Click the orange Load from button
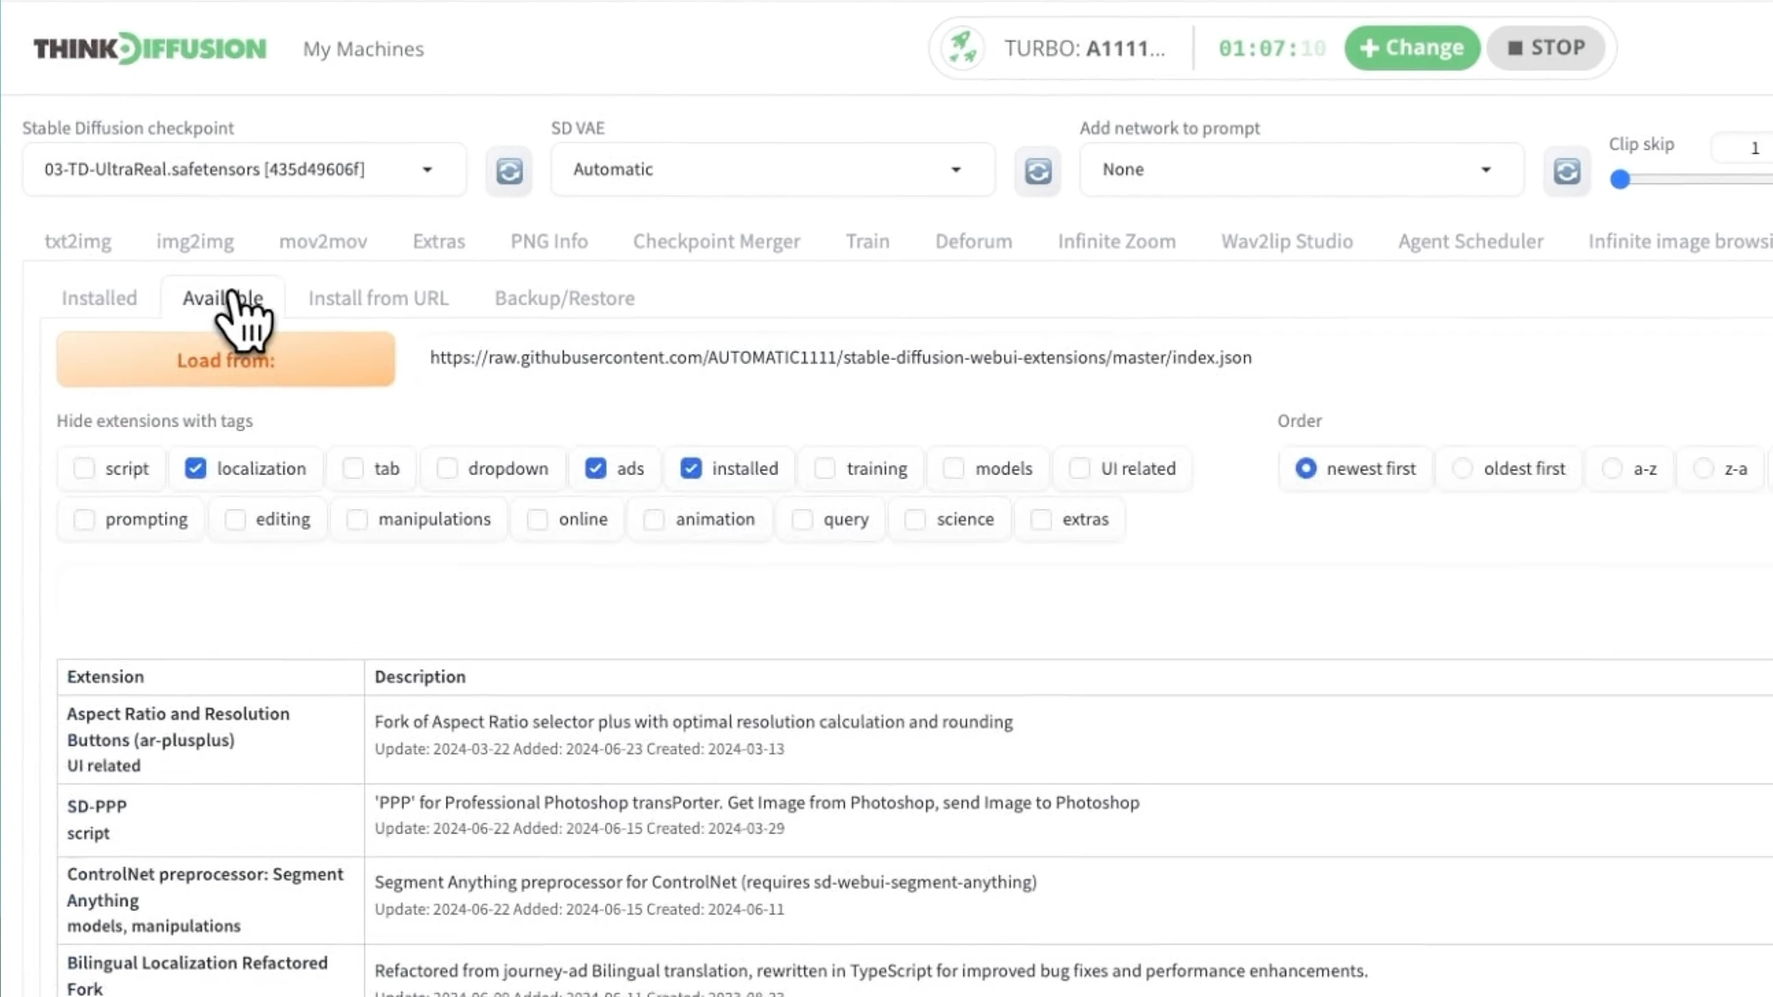 pyautogui.click(x=225, y=359)
